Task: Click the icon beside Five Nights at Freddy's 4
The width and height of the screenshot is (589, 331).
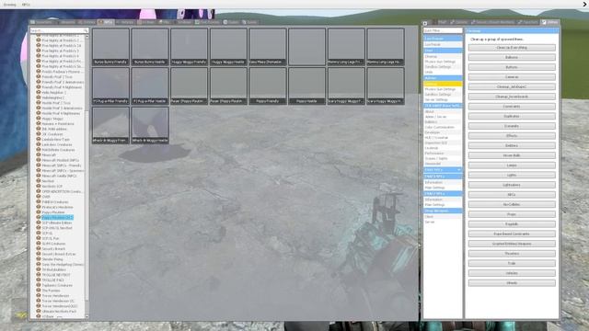Action: tap(39, 55)
